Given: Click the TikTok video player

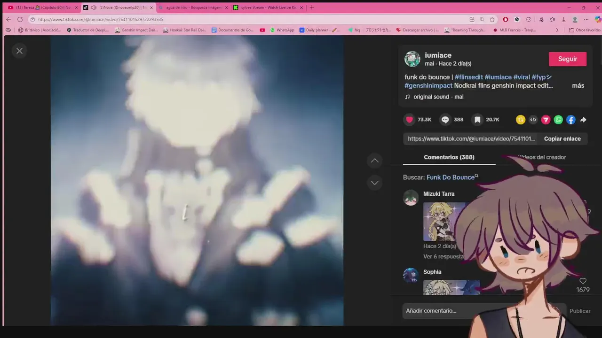Looking at the screenshot, I should click(197, 181).
